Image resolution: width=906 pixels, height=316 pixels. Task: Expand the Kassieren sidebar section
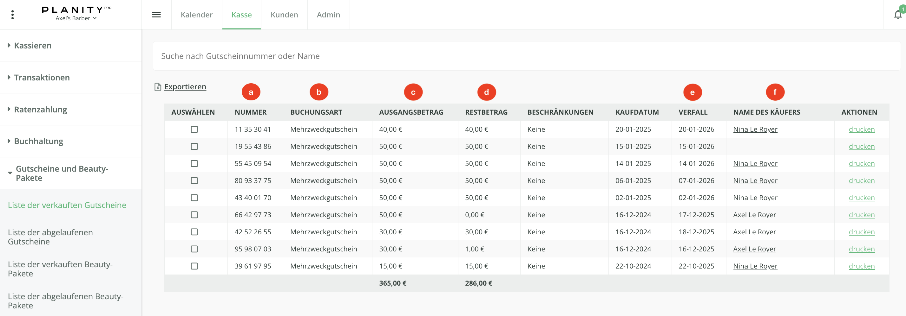tap(33, 46)
